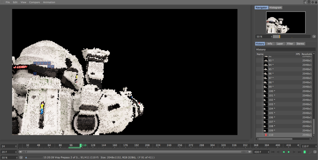The height and width of the screenshot is (160, 318).
Task: Go to the last frame
Action: click(299, 152)
